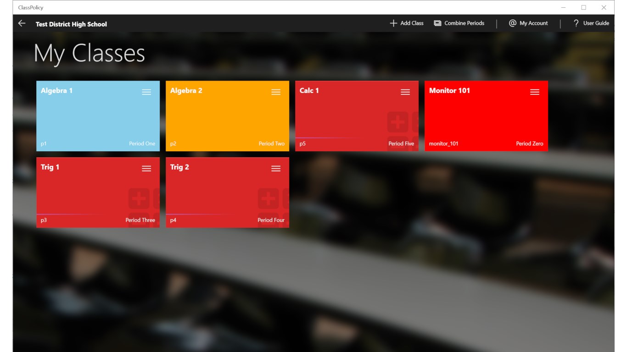Click the My Classes page heading
Viewport: 627px width, 352px height.
click(x=90, y=54)
